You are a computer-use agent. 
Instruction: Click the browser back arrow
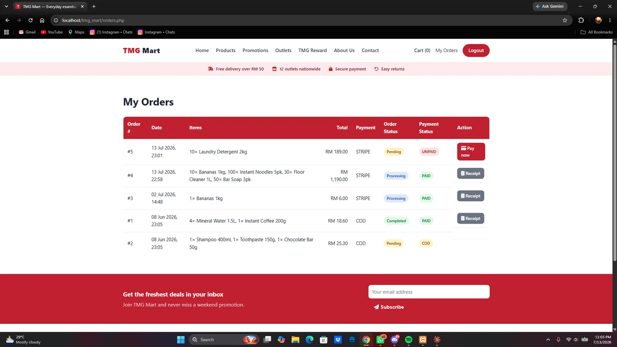7,20
